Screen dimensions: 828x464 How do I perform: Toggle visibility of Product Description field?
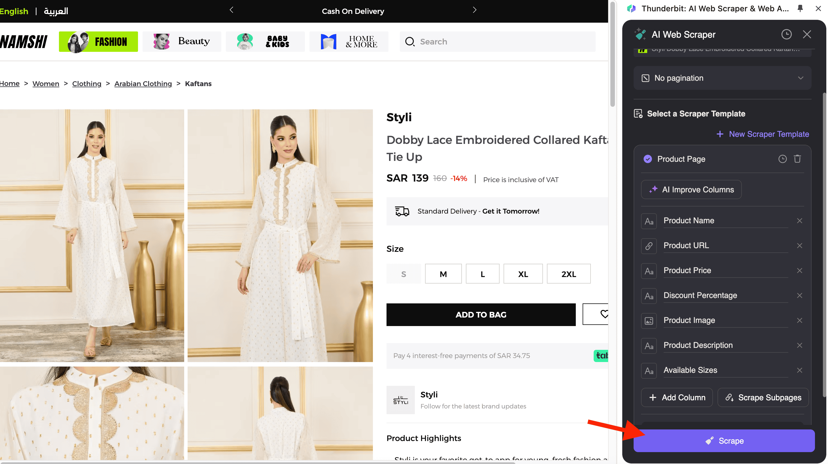tap(800, 345)
